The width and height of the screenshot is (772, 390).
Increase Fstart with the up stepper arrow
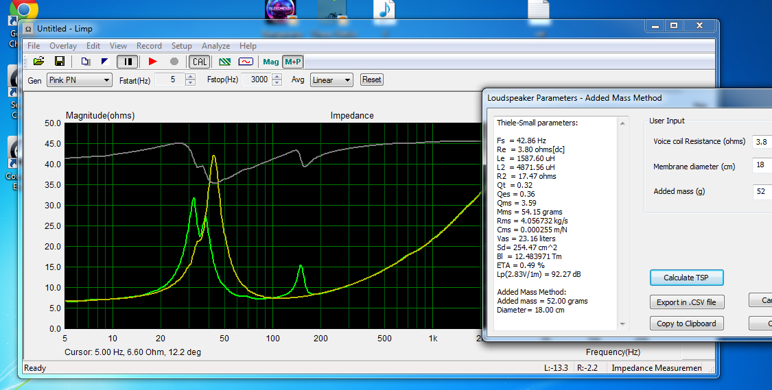[x=191, y=76]
